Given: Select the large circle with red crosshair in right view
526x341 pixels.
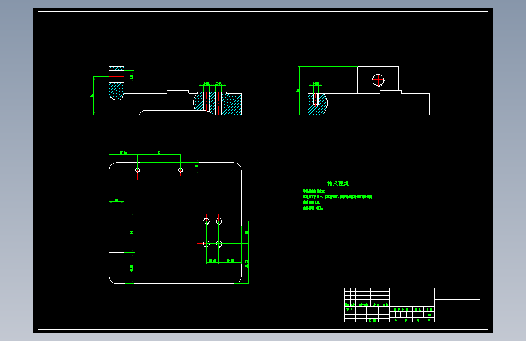Looking at the screenshot, I should (378, 80).
